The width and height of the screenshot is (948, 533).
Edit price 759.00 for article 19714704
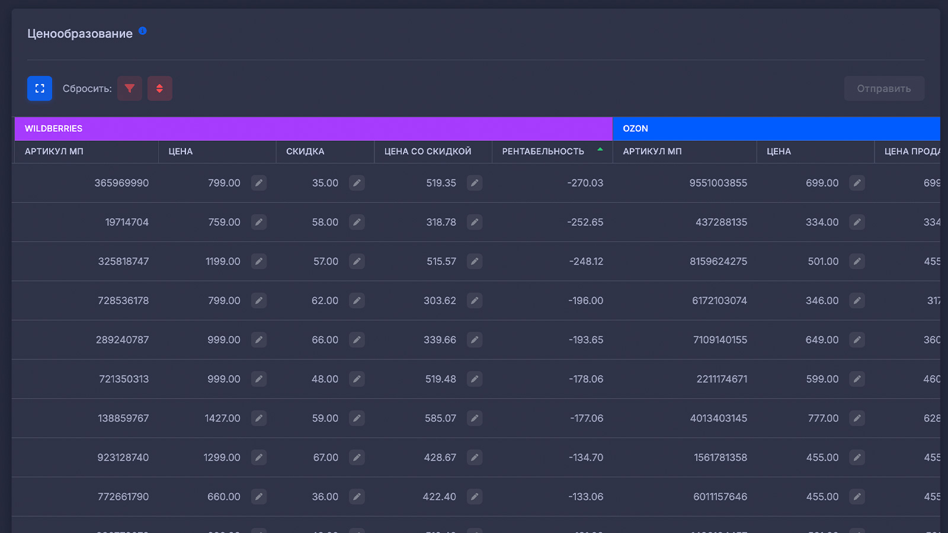click(259, 222)
